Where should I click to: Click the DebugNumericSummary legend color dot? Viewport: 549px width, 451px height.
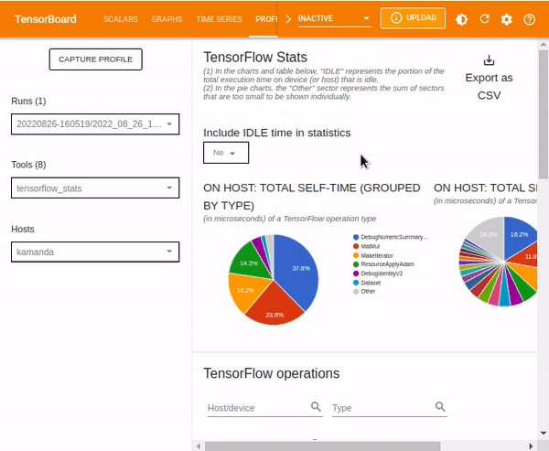[356, 238]
